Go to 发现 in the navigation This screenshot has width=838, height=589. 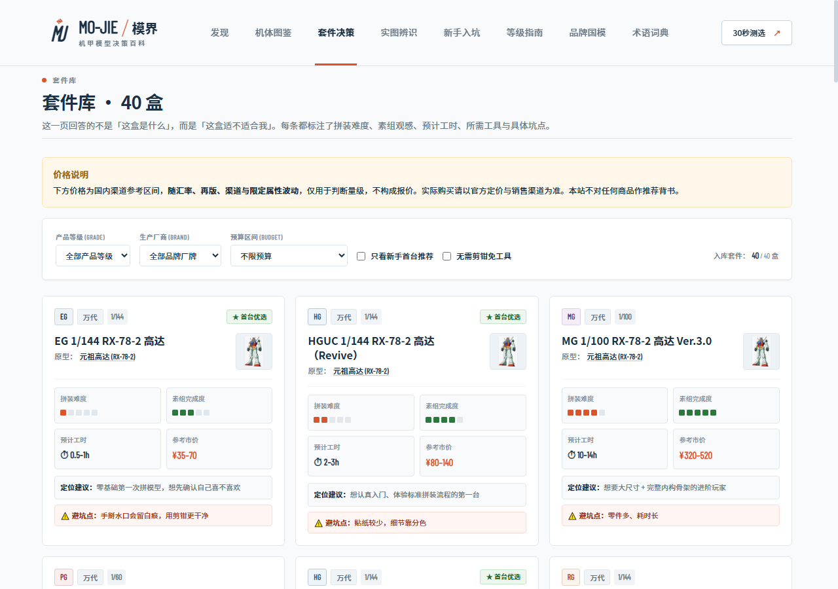[220, 33]
